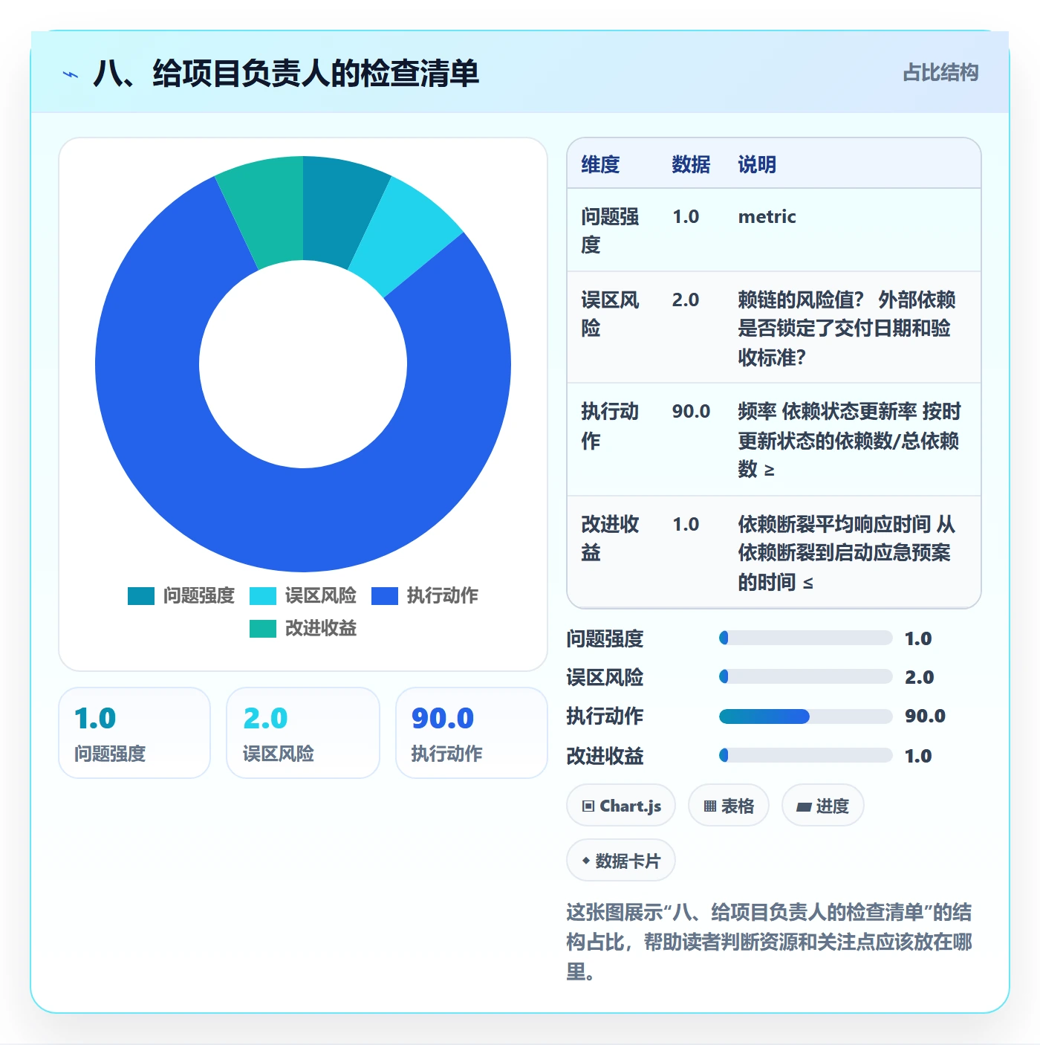Click the 表格 tag chip
This screenshot has height=1045, width=1040.
[x=729, y=806]
